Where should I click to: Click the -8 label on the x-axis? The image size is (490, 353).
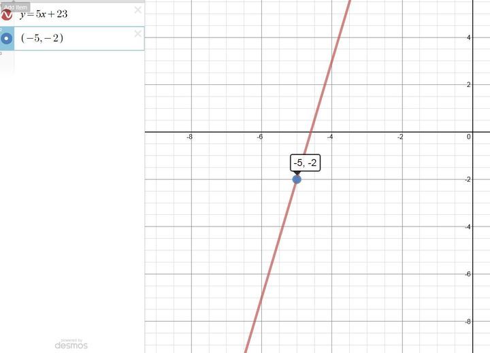[x=189, y=137]
